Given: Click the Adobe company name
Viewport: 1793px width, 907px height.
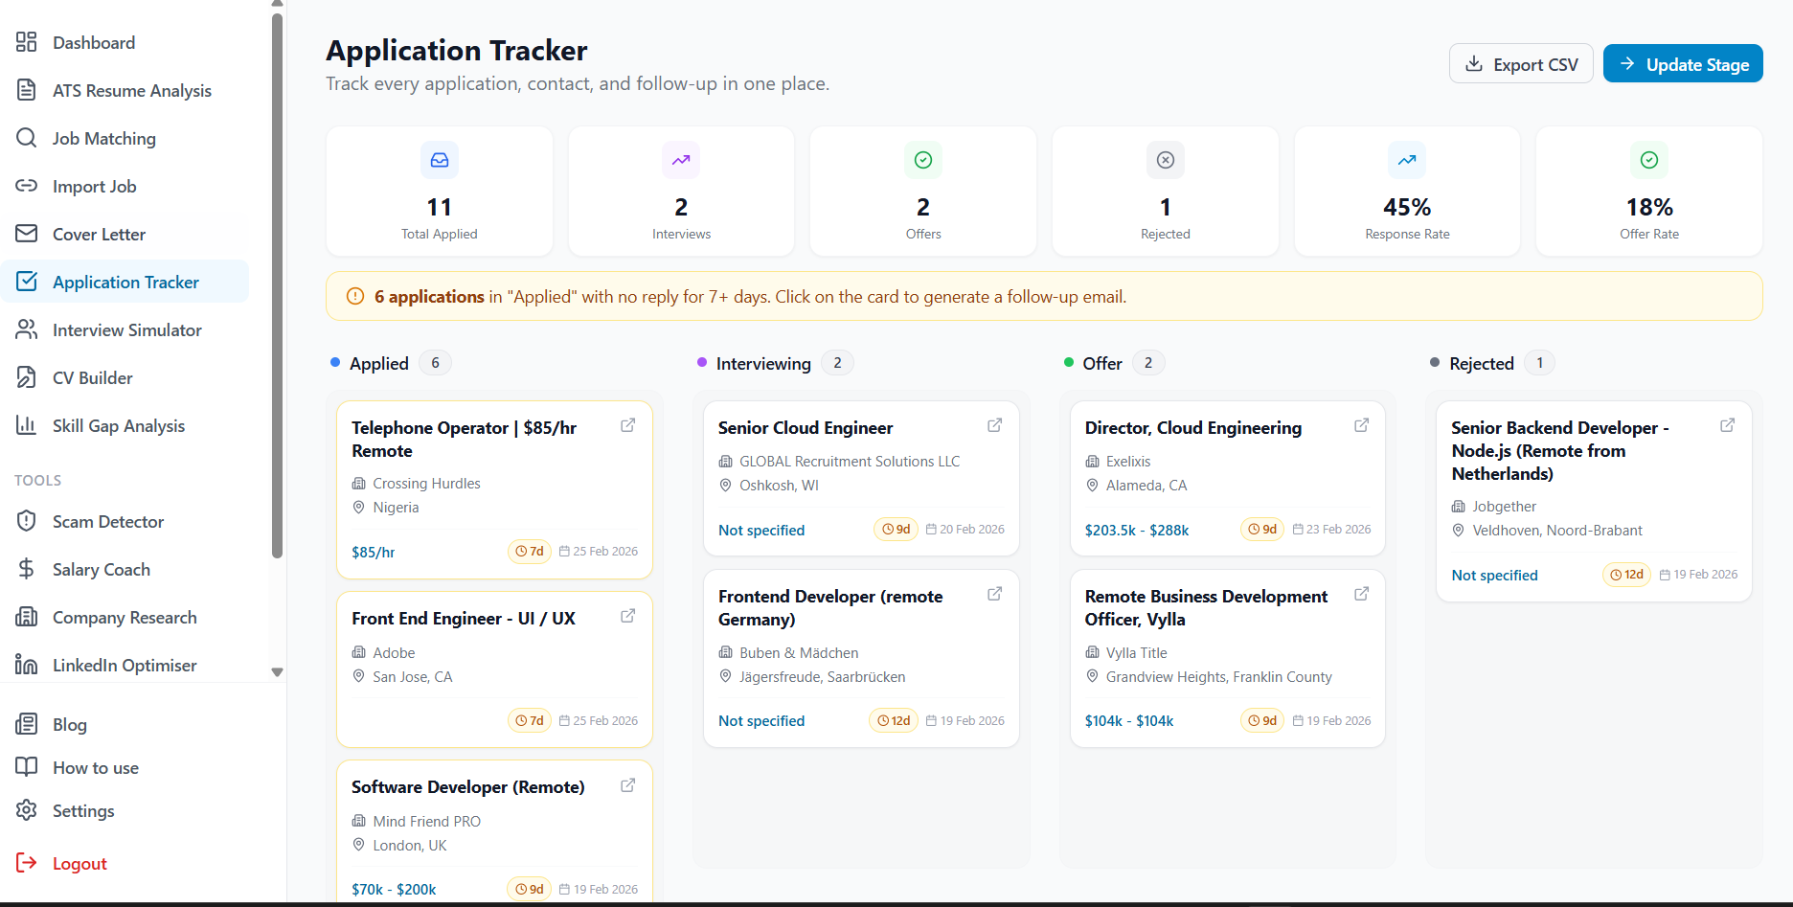Looking at the screenshot, I should point(394,653).
